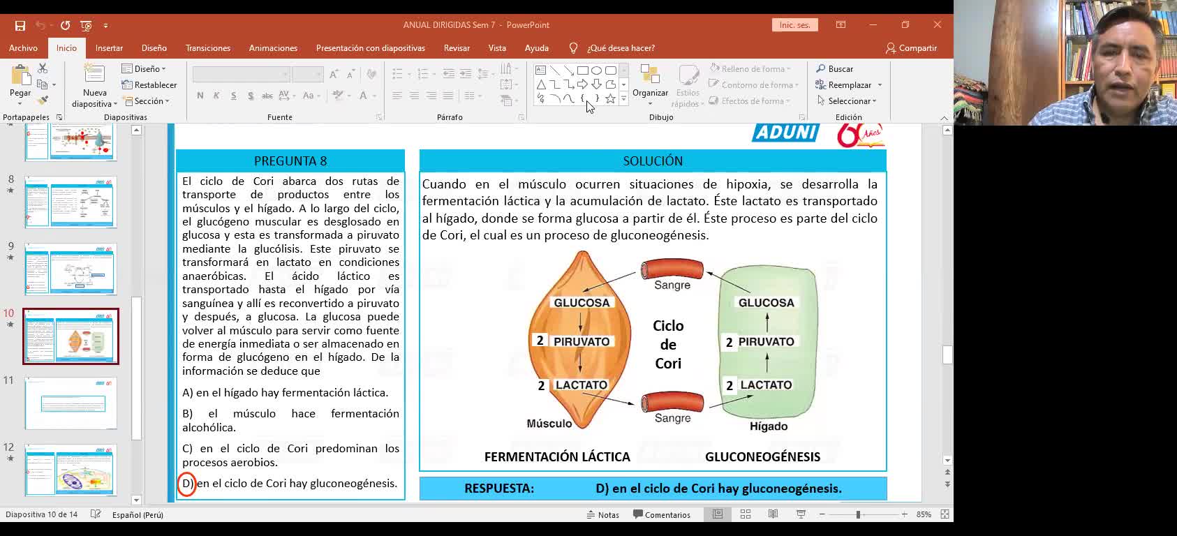Open the Seleccionar dropdown
This screenshot has height=536, width=1177.
pos(846,100)
